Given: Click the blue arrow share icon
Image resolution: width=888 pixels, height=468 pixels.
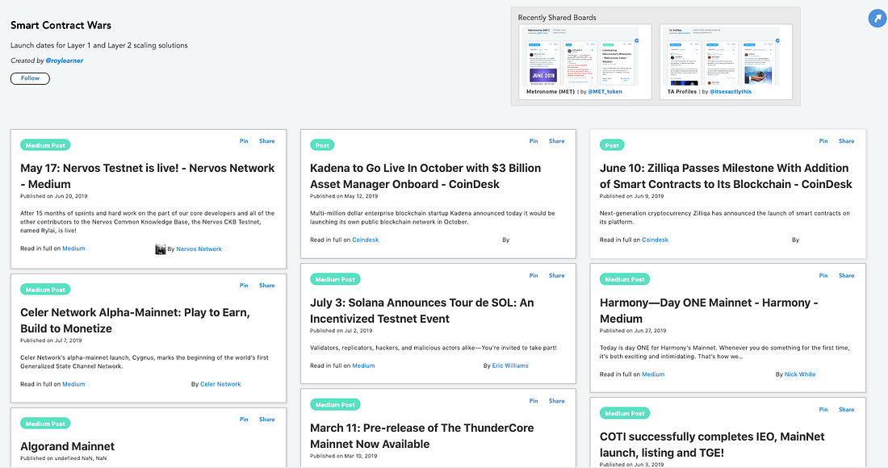Looking at the screenshot, I should pos(878,18).
